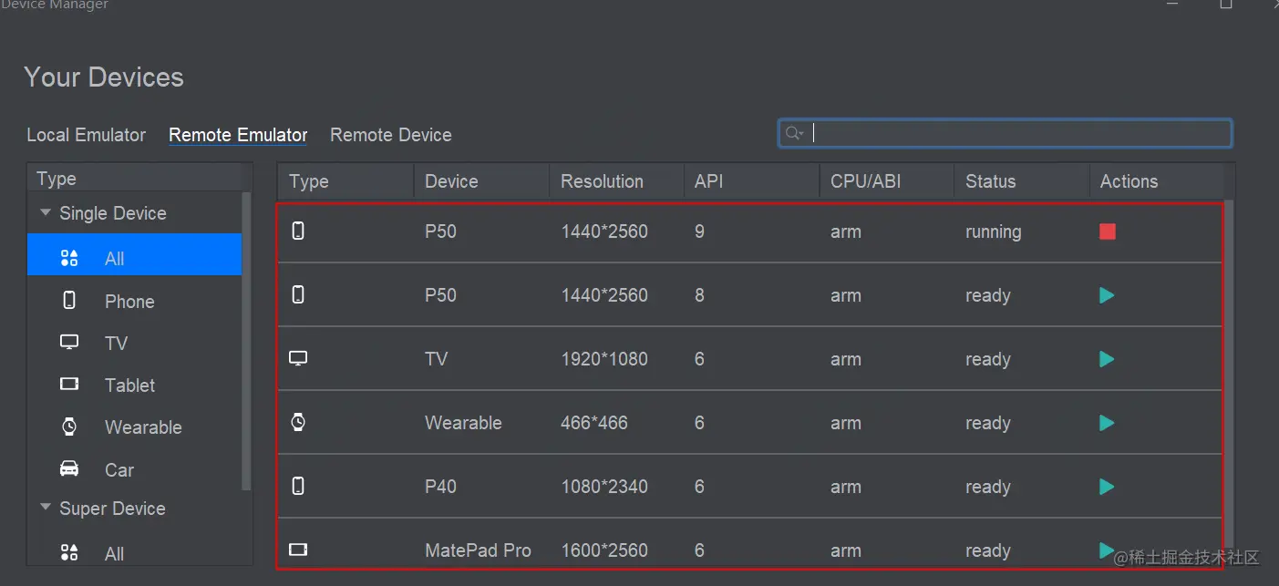The width and height of the screenshot is (1279, 586).
Task: Click the running status of the P50 API 9 row
Action: (x=993, y=231)
